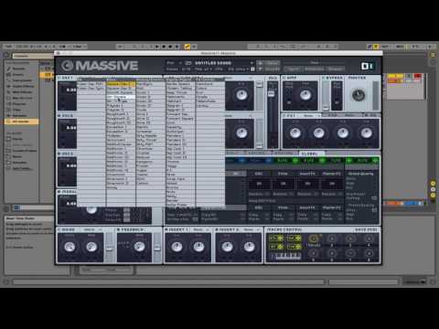The width and height of the screenshot is (439, 329).
Task: Click the Insert 1 first knob
Action: pos(177,247)
